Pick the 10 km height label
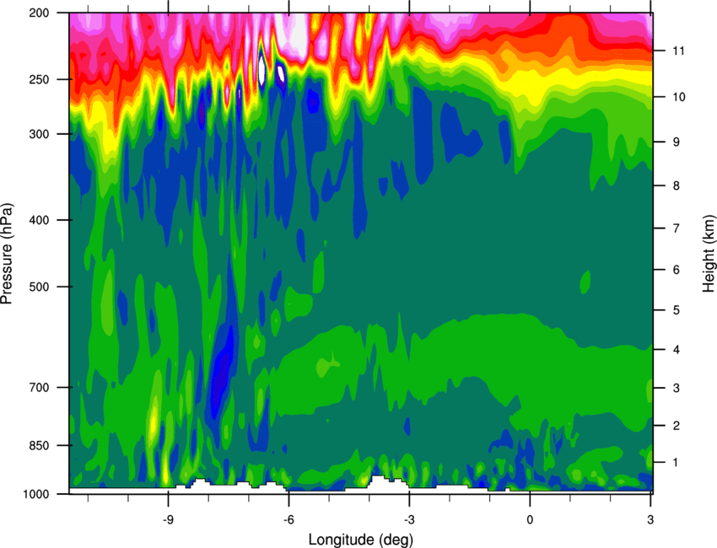Viewport: 717px width, 548px height. [x=678, y=97]
